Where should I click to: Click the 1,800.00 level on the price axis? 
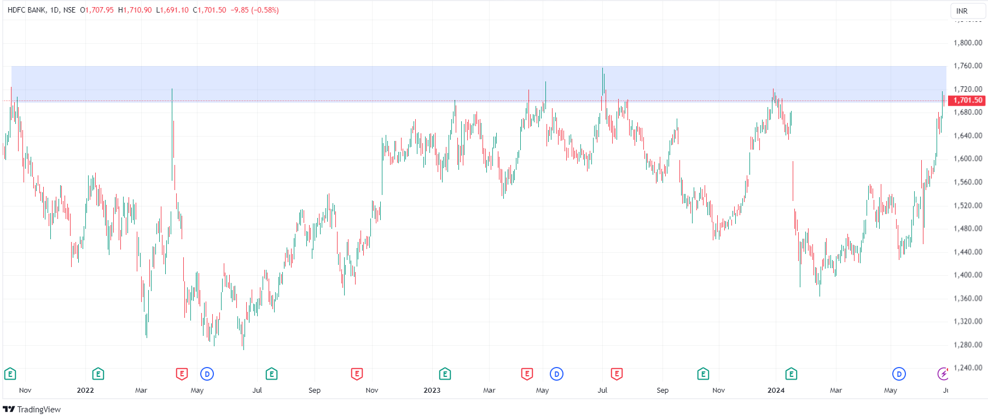pos(967,43)
